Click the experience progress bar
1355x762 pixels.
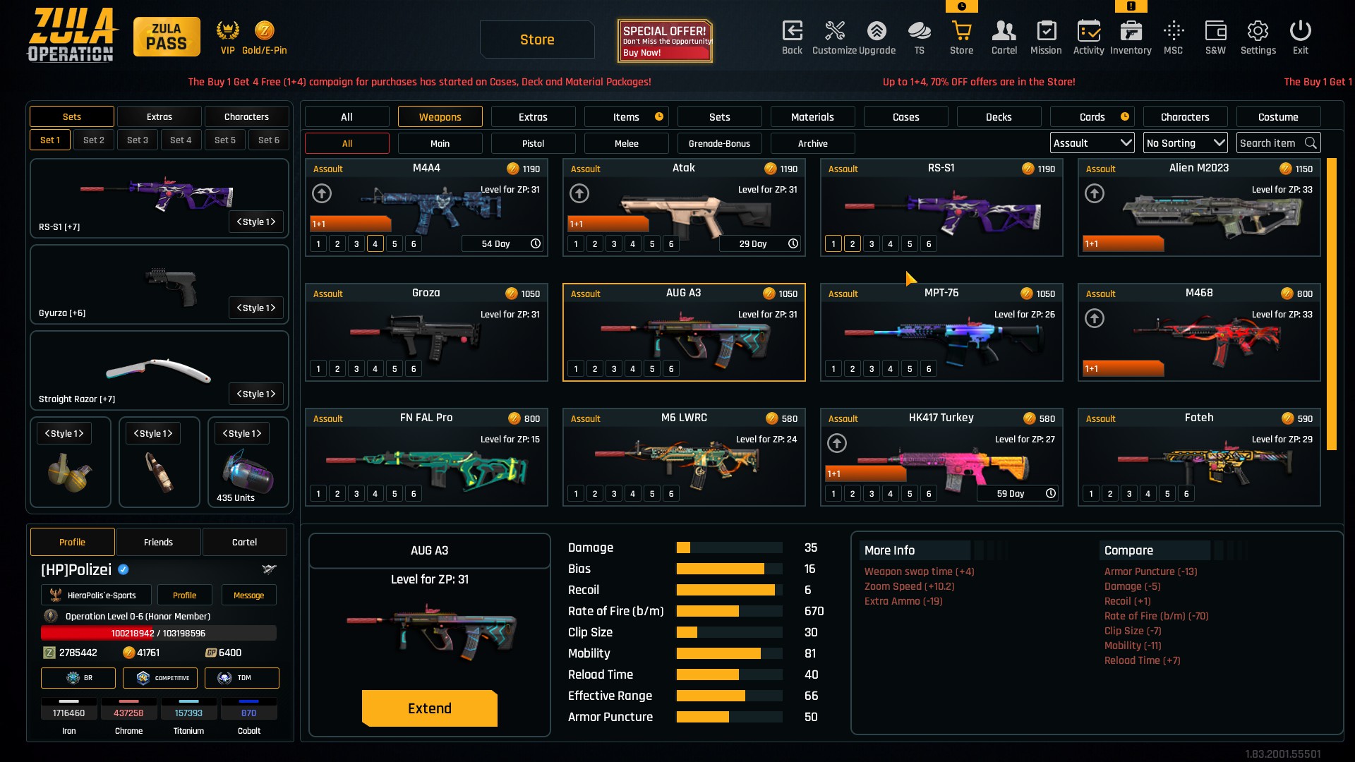tap(159, 633)
